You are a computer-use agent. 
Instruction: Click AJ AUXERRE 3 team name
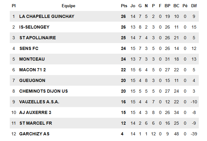(x=36, y=112)
